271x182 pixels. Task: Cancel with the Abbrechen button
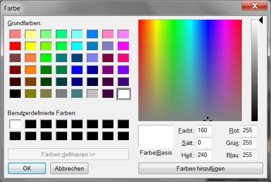click(x=69, y=168)
